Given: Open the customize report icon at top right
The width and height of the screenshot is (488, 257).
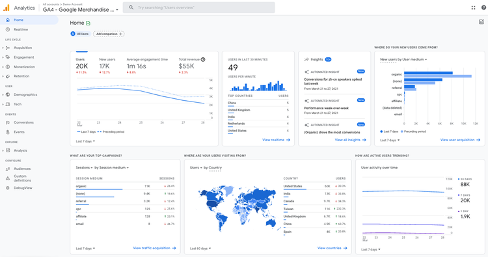Looking at the screenshot, I should [x=481, y=21].
